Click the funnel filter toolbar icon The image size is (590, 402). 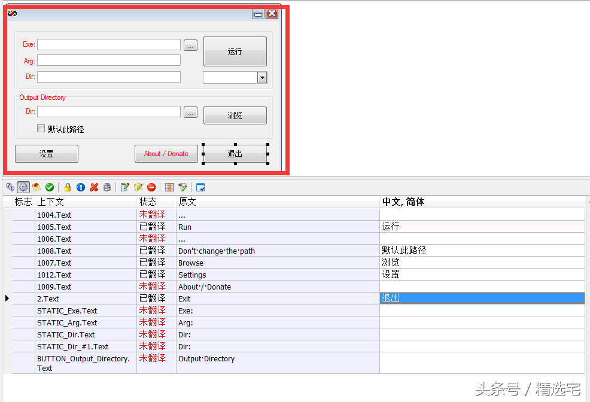(x=183, y=187)
